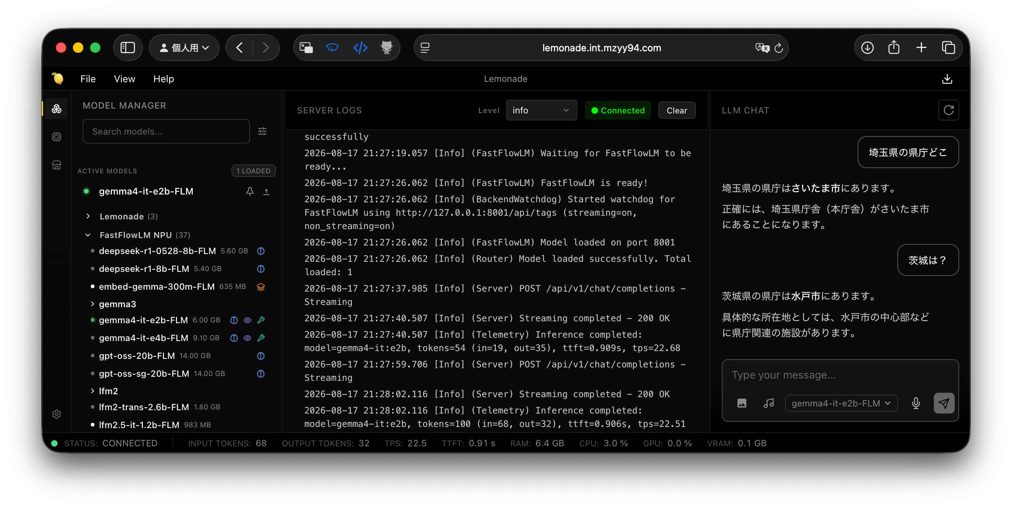
Task: Go forward in browser history
Action: [266, 48]
